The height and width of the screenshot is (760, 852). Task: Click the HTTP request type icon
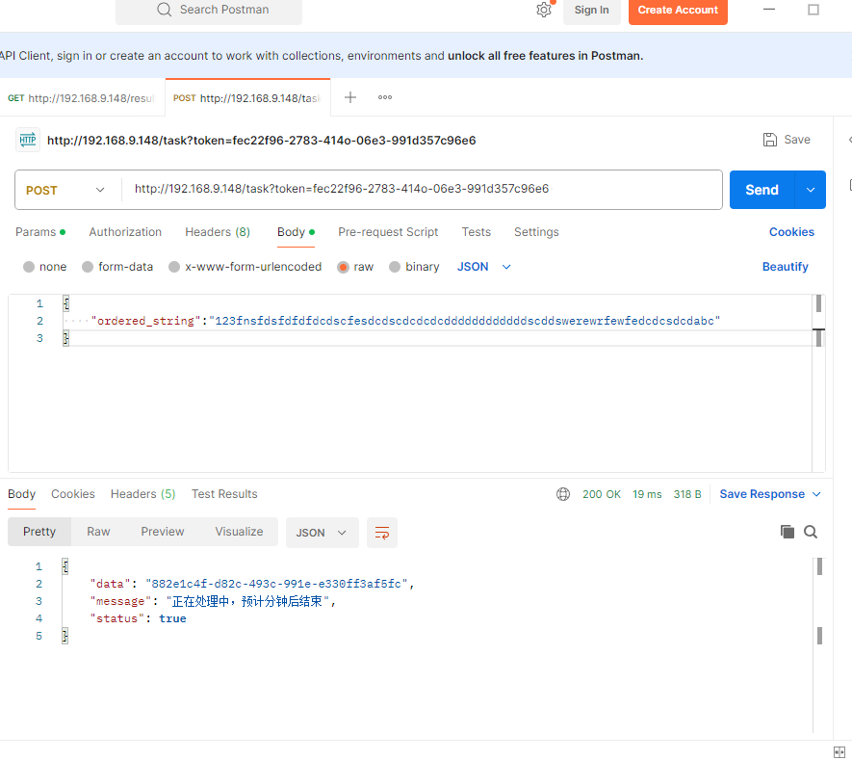coord(27,140)
